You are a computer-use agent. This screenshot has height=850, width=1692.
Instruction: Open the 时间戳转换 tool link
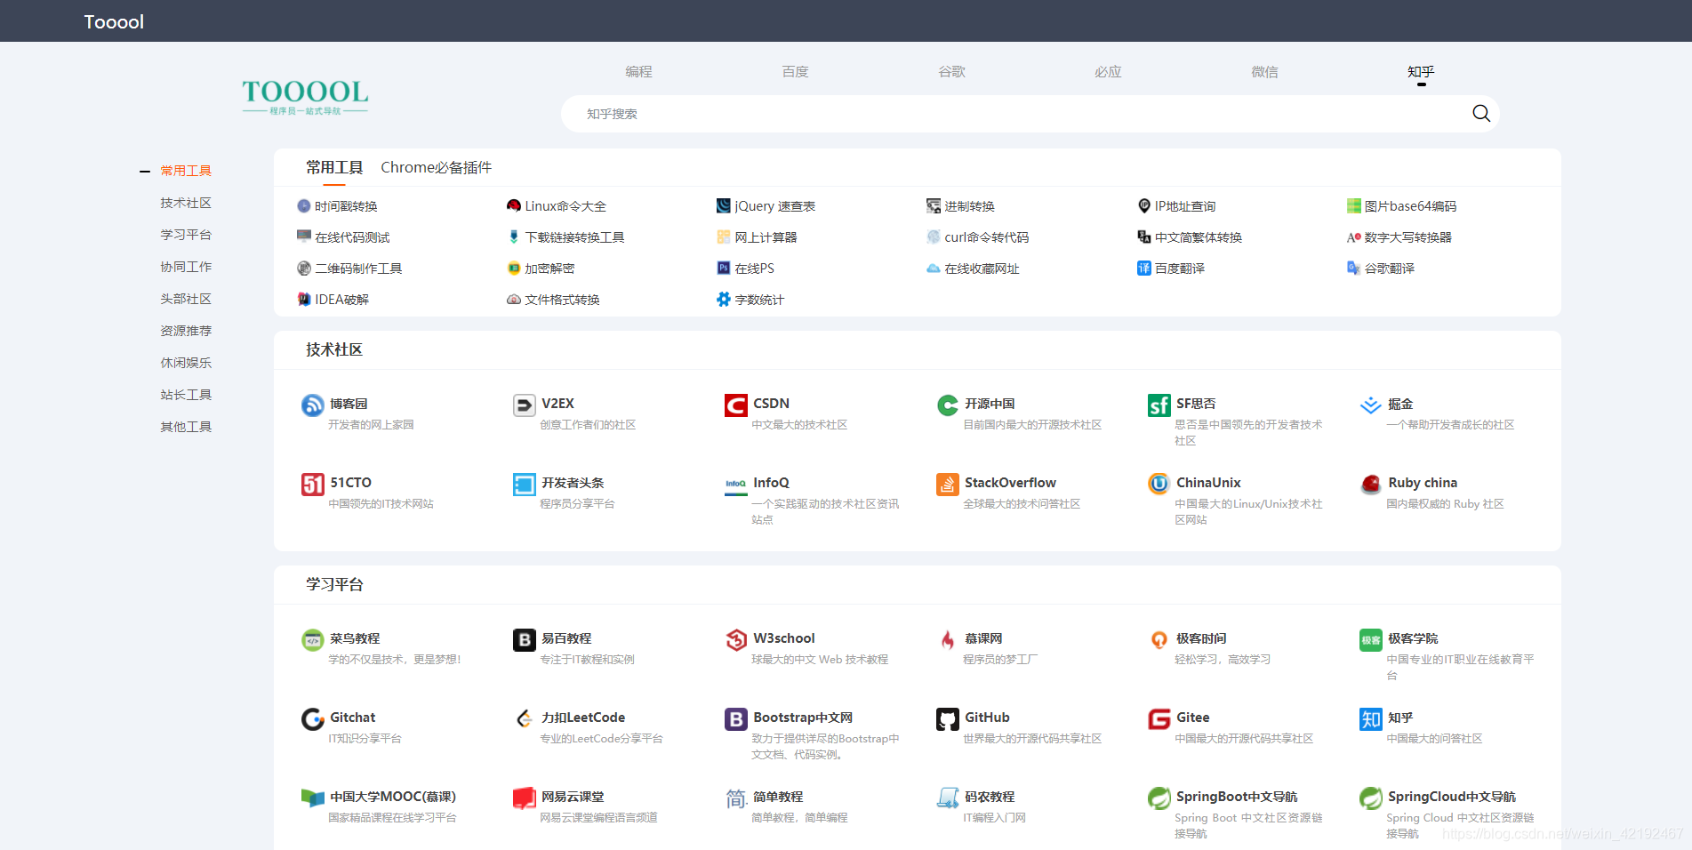coord(337,206)
